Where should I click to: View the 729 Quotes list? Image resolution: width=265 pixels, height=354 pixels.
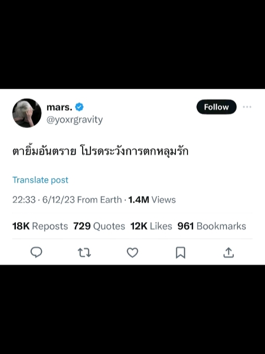[x=99, y=226]
